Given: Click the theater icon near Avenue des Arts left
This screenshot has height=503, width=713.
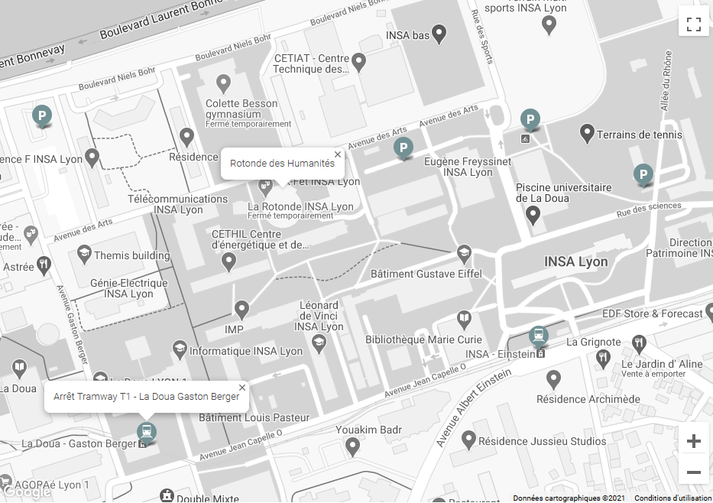Looking at the screenshot, I should coord(31,235).
